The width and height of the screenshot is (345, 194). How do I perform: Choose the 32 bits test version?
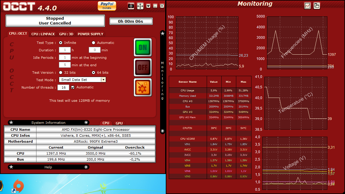(61, 73)
